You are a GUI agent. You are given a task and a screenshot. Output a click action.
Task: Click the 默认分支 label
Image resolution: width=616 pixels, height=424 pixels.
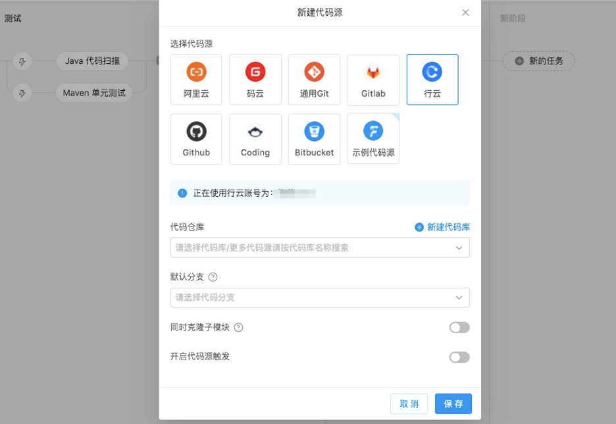[187, 277]
